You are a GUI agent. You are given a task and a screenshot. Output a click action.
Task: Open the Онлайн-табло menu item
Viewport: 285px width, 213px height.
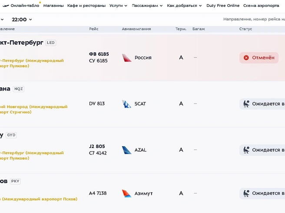pos(25,6)
